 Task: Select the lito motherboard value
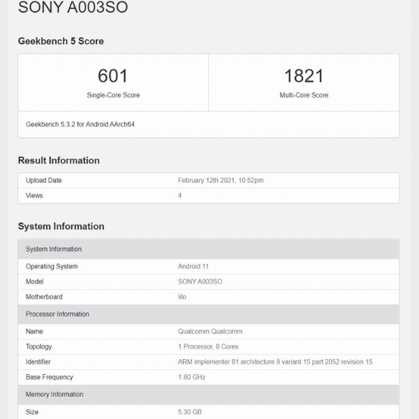pos(182,297)
